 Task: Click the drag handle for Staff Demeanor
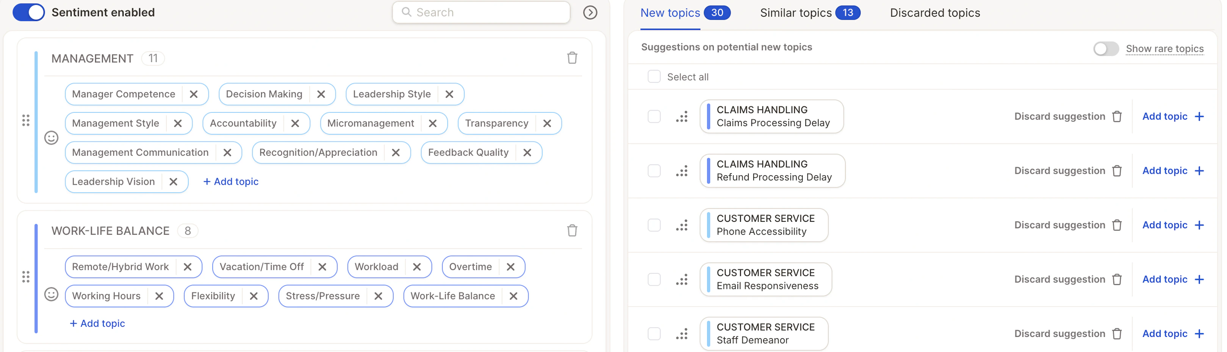tap(682, 334)
